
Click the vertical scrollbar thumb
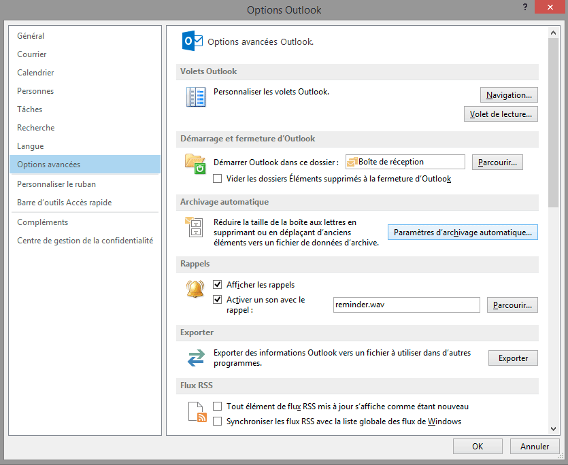tap(553, 122)
